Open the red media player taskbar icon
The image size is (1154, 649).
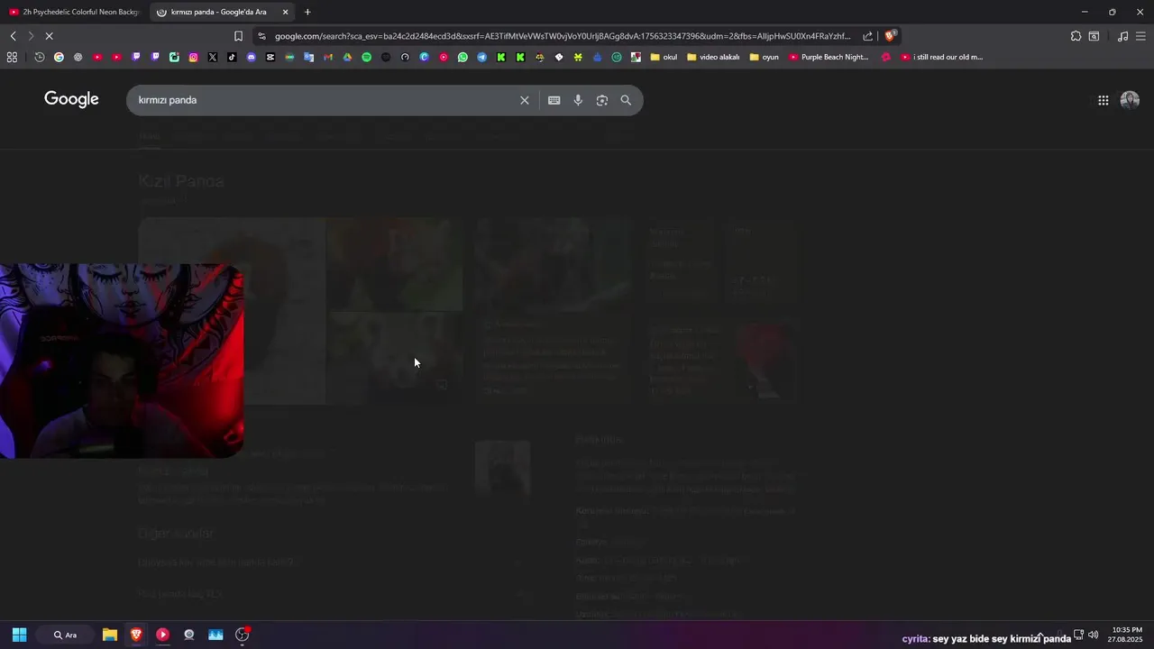pyautogui.click(x=162, y=635)
